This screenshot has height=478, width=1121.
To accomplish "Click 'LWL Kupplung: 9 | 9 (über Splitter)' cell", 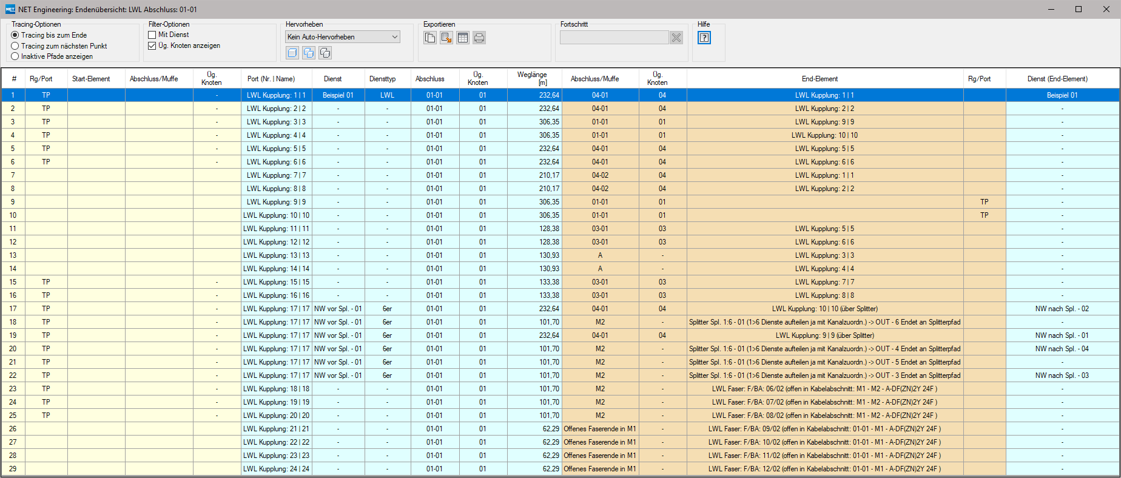I will pyautogui.click(x=824, y=335).
